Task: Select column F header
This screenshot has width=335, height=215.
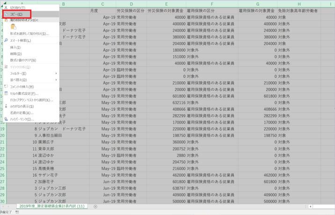Action: [212, 4]
